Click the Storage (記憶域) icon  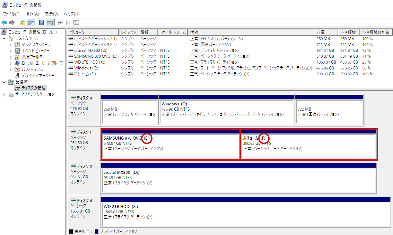point(11,82)
